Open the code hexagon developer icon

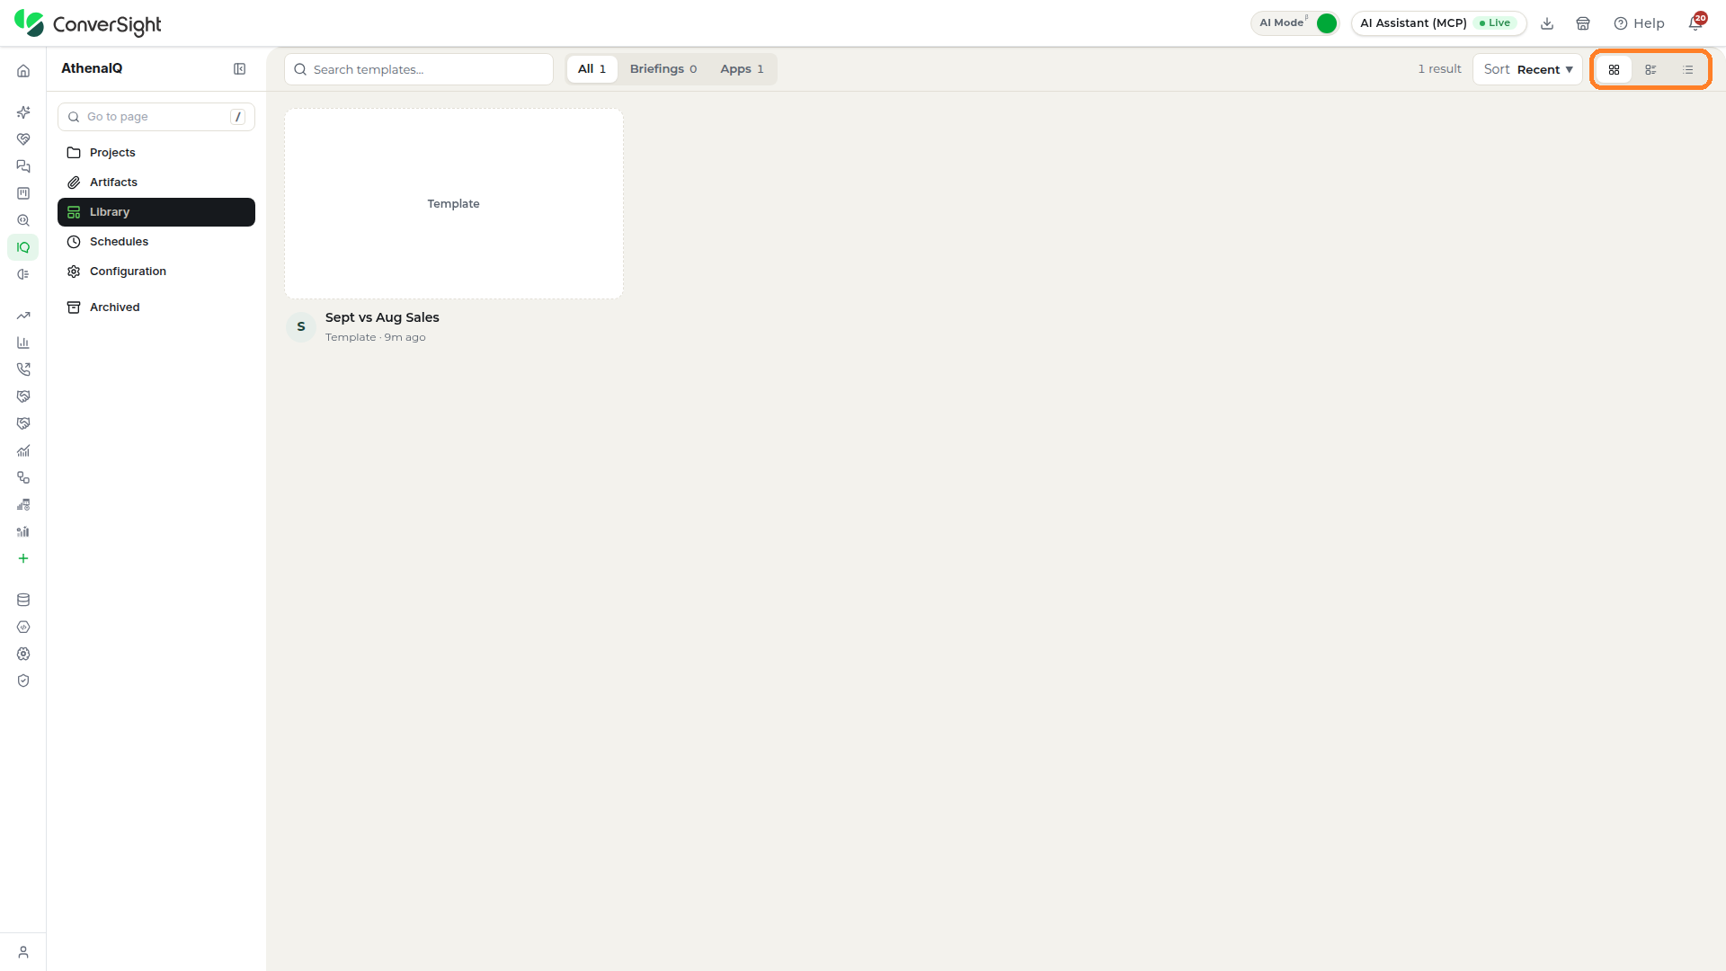(x=23, y=627)
